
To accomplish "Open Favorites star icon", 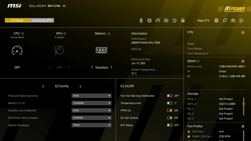I will click(x=175, y=20).
